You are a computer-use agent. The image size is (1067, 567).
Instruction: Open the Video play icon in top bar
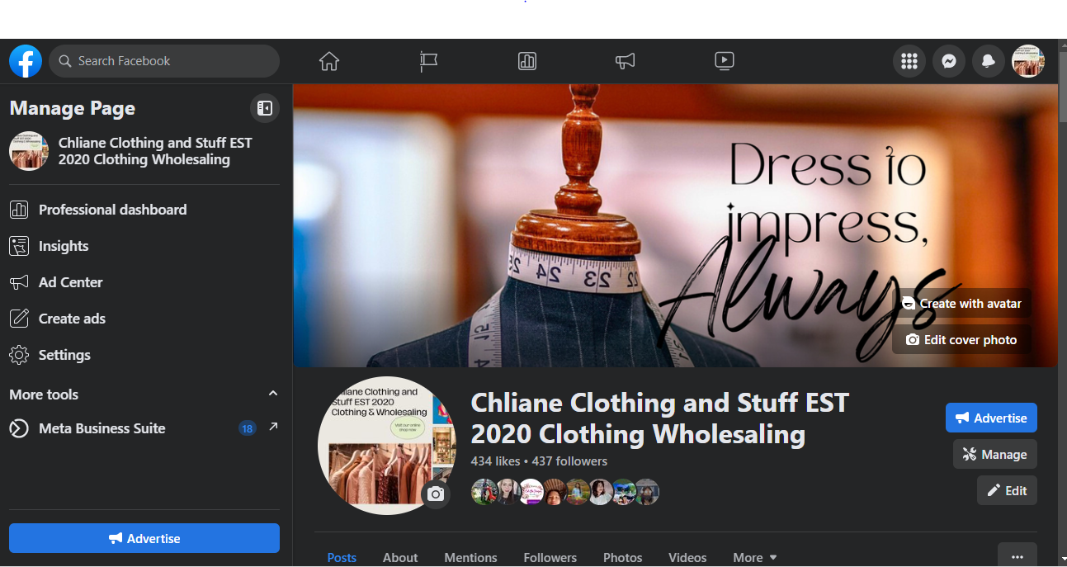click(725, 61)
